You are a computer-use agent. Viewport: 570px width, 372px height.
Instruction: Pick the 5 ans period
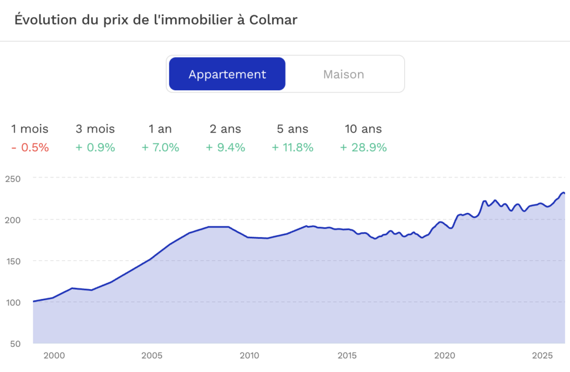(x=293, y=129)
